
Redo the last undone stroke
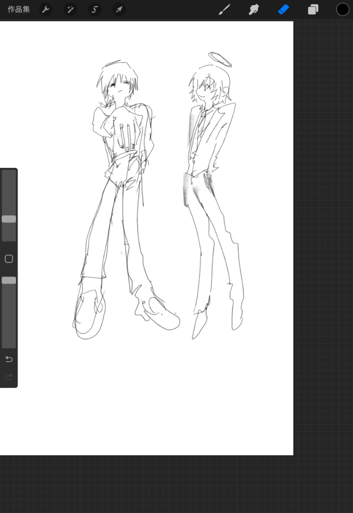pos(9,377)
